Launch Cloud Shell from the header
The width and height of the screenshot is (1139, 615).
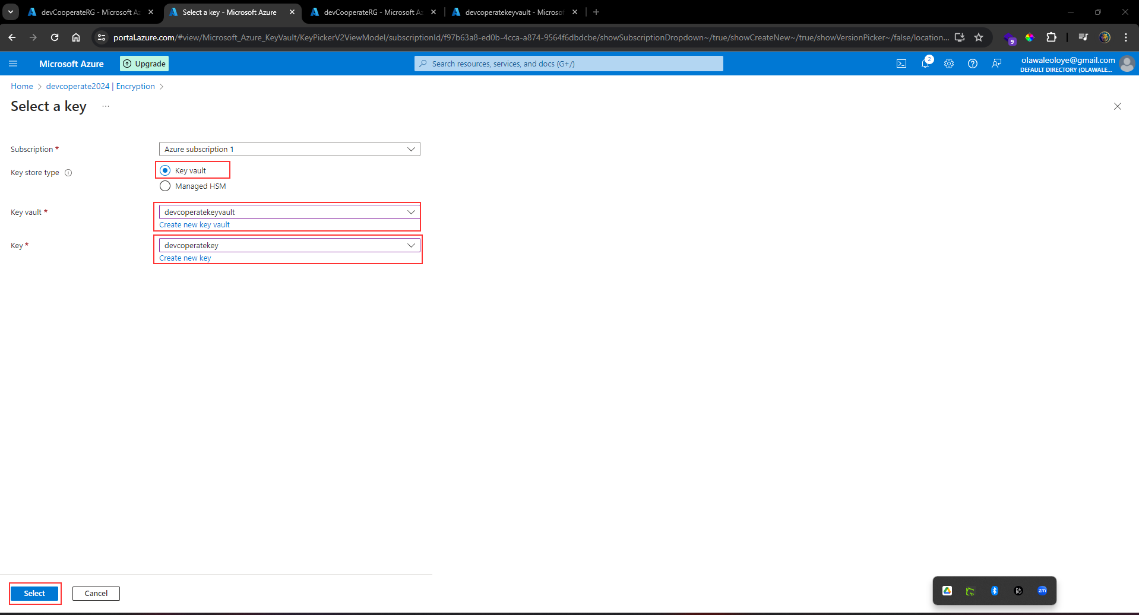[901, 64]
